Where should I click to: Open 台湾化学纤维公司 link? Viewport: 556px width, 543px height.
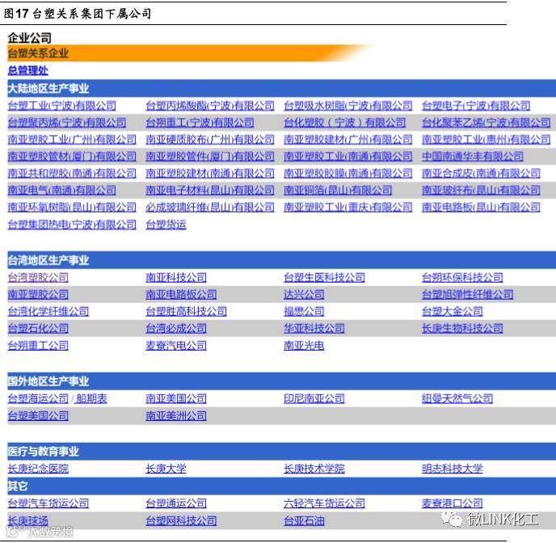point(48,312)
